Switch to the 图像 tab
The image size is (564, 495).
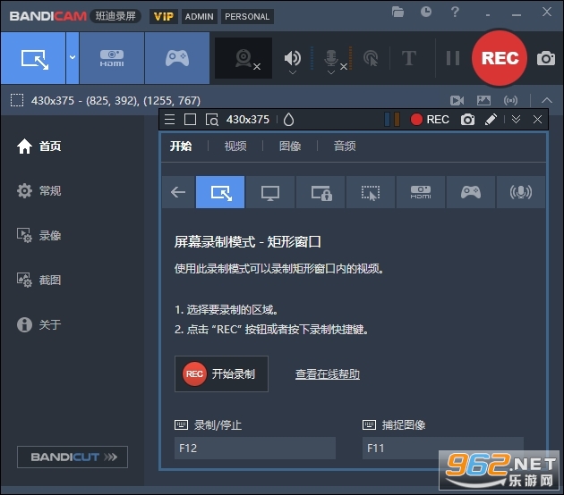point(290,147)
